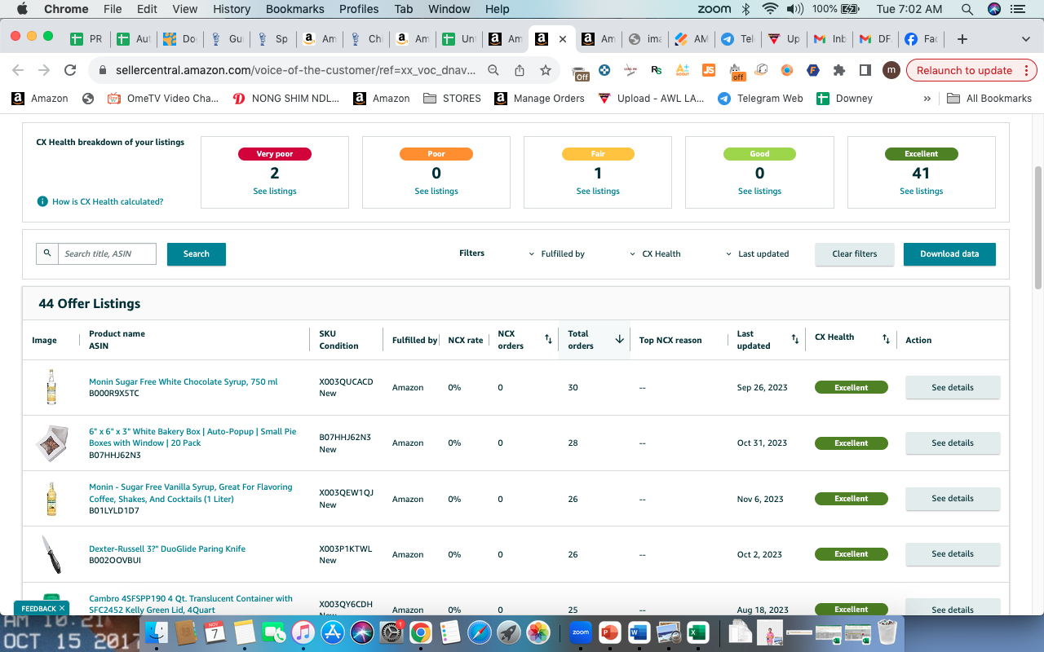Click the Wi-Fi icon in the menu bar
Screen dimensions: 1044x652
(770, 9)
